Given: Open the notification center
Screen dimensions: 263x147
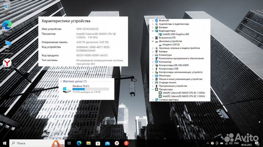Looking at the screenshot, I should 257,143.
